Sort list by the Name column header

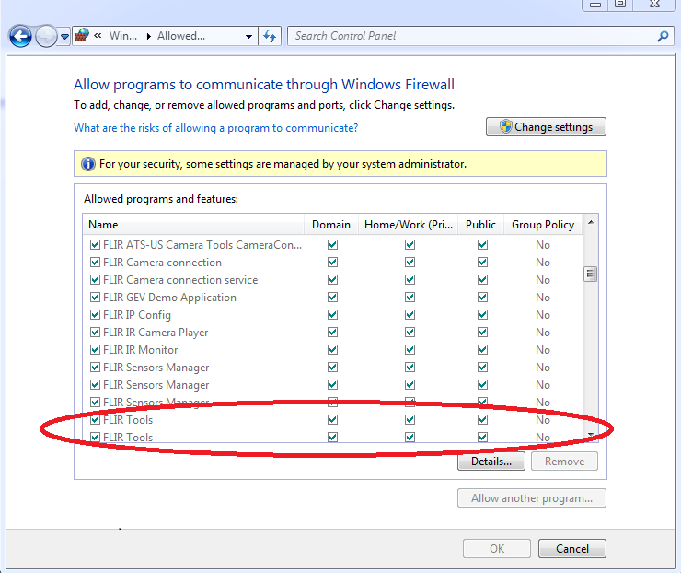193,224
